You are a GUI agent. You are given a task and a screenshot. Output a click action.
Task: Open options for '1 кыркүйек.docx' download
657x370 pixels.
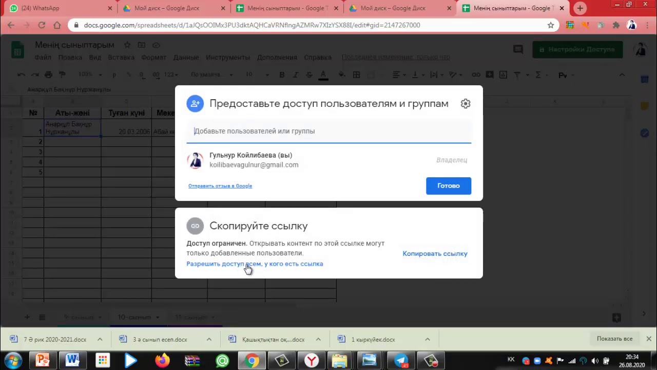point(427,339)
